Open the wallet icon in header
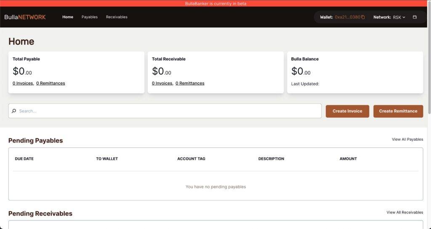Screen dimensions: 431x229 tap(415, 17)
